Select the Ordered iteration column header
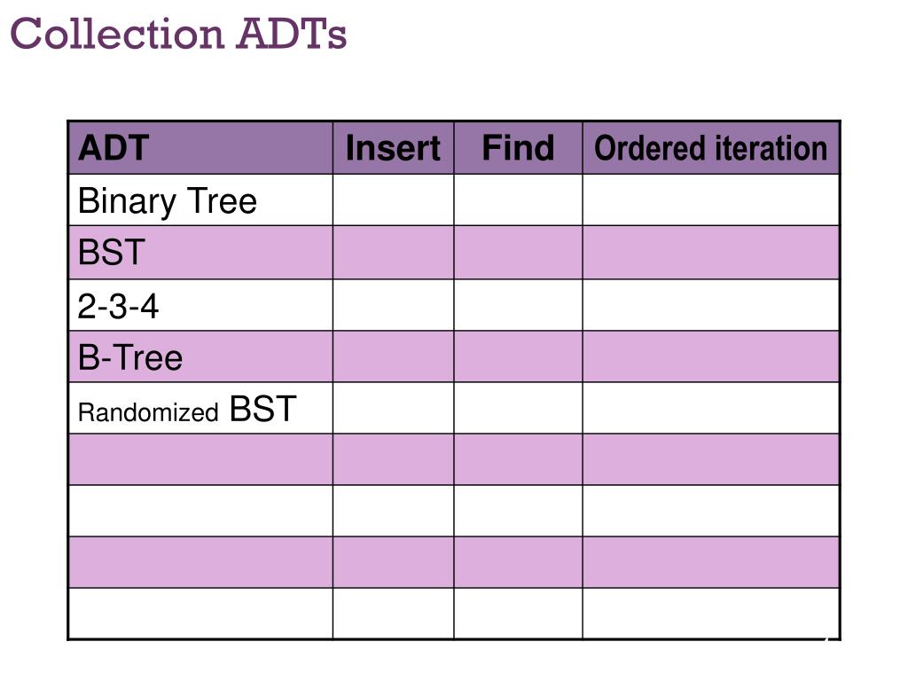Screen dimensions: 908x681 pos(711,148)
